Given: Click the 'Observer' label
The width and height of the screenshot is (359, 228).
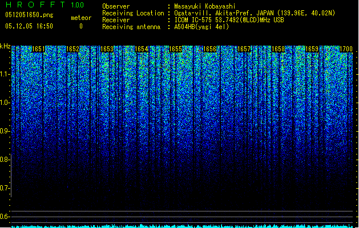Looking at the screenshot, I should pos(116,6).
